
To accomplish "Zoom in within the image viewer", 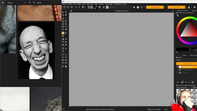I will [x=34, y=3].
